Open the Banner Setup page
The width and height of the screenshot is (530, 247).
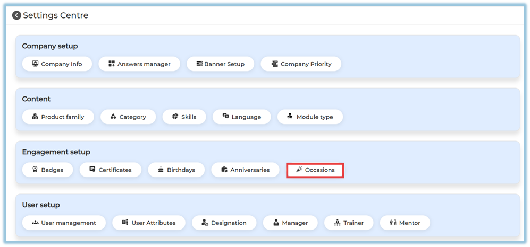coord(220,64)
